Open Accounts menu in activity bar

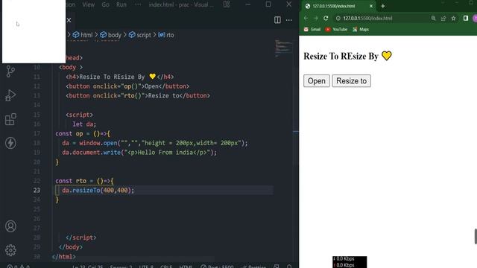coord(10,226)
